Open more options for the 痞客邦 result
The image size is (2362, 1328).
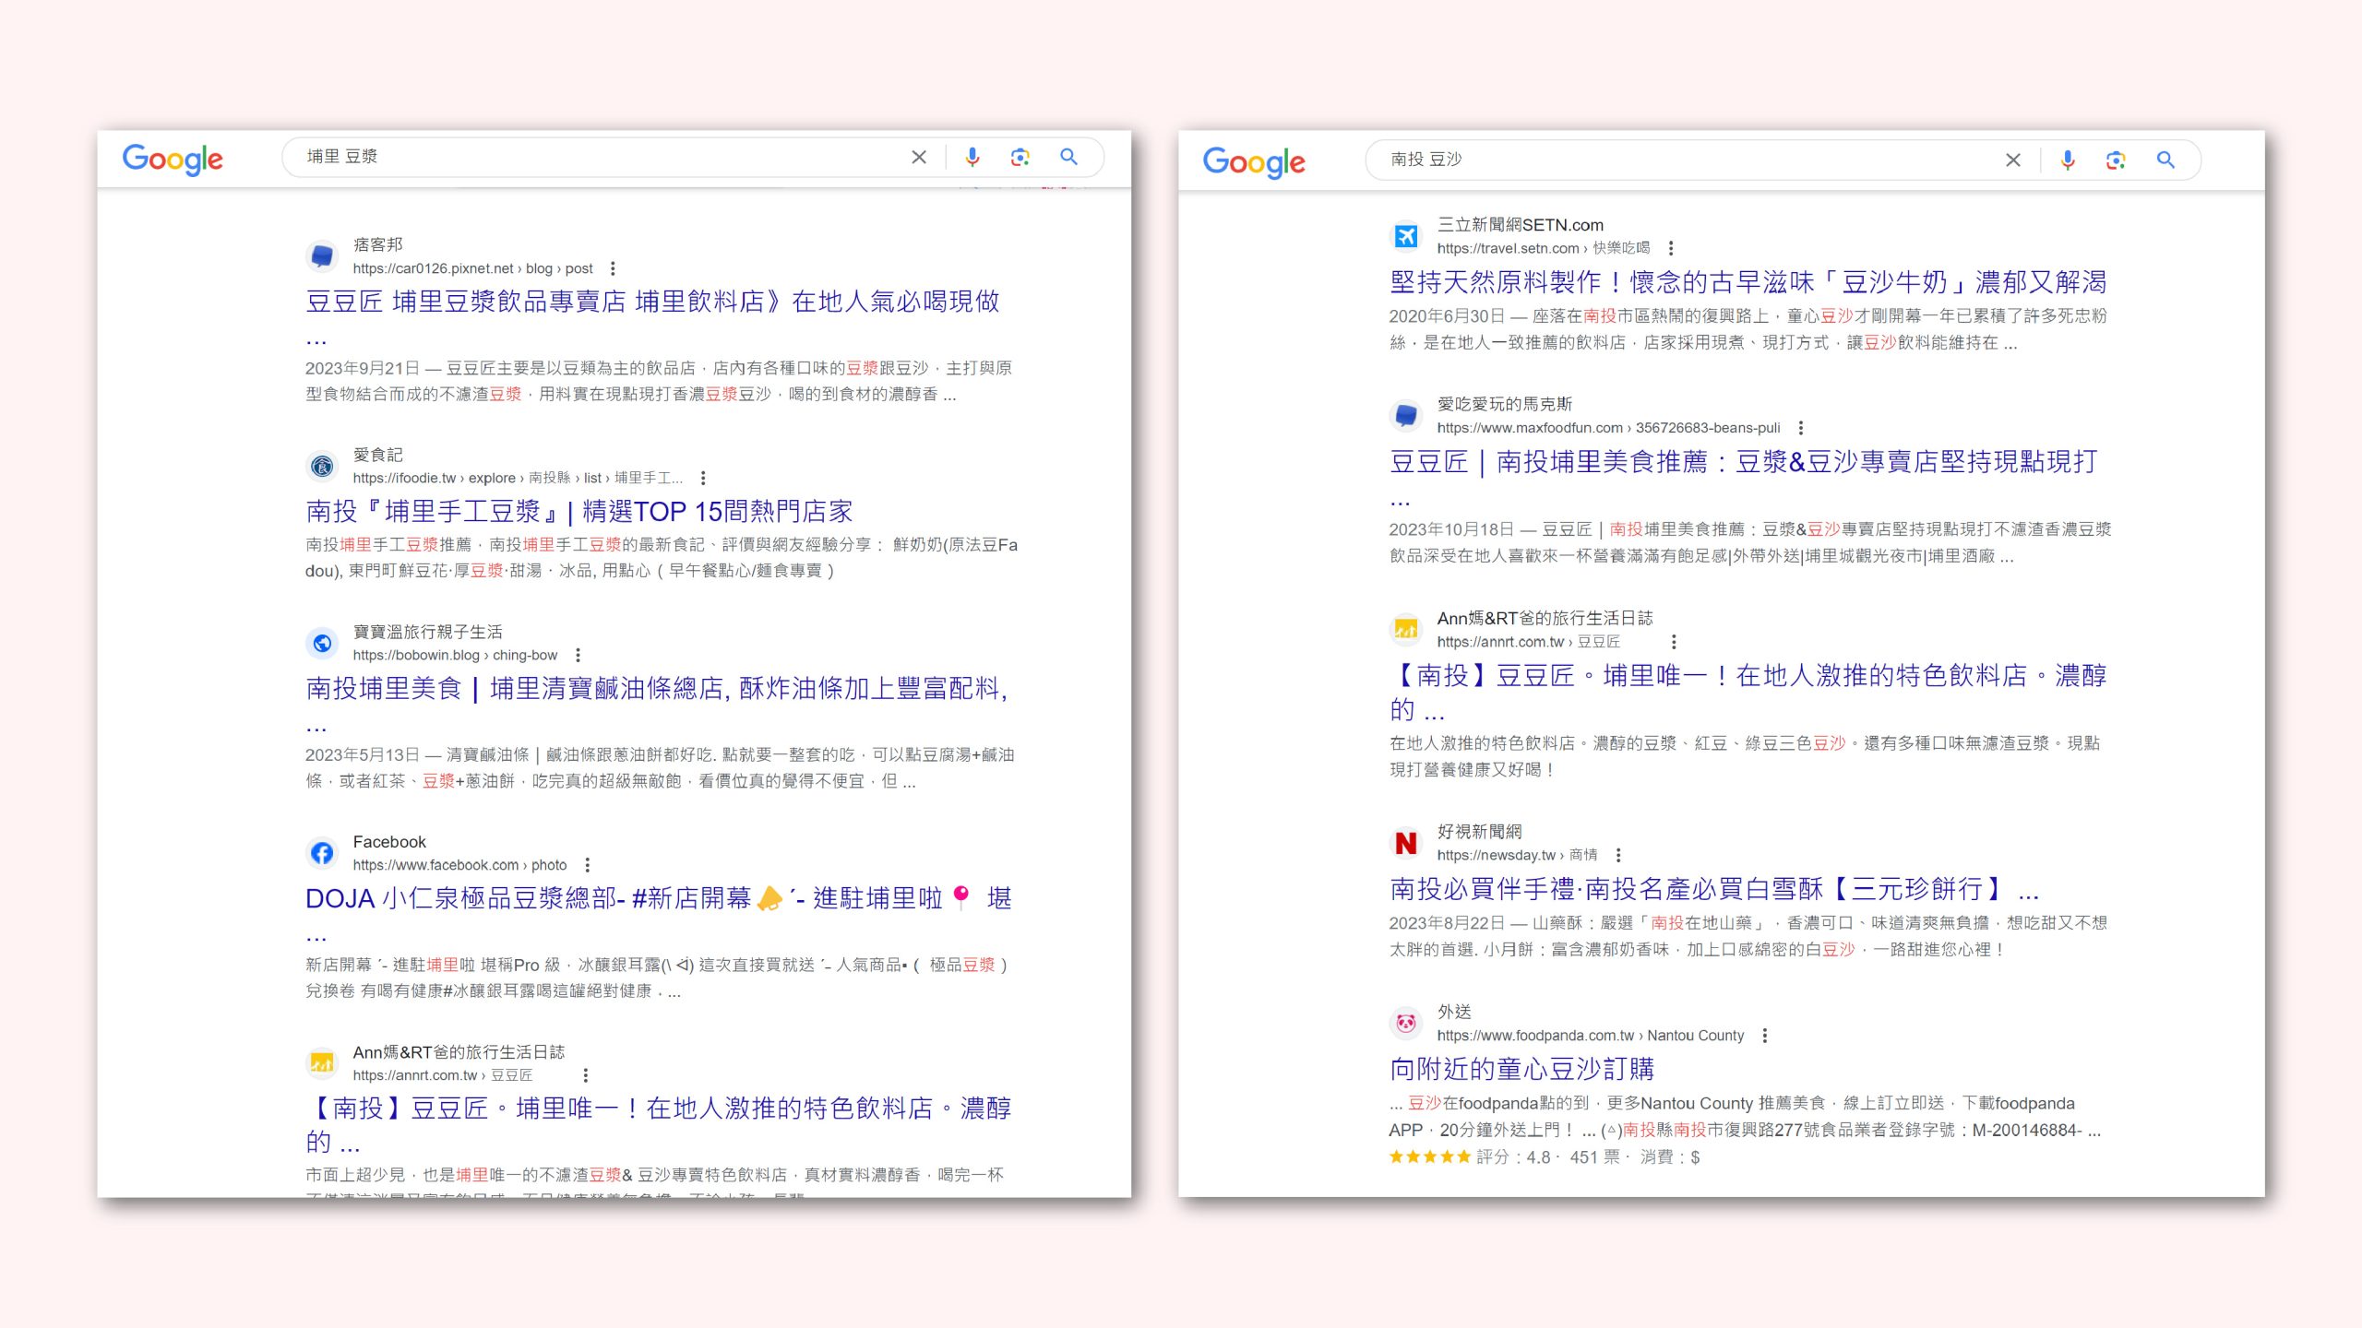[613, 268]
